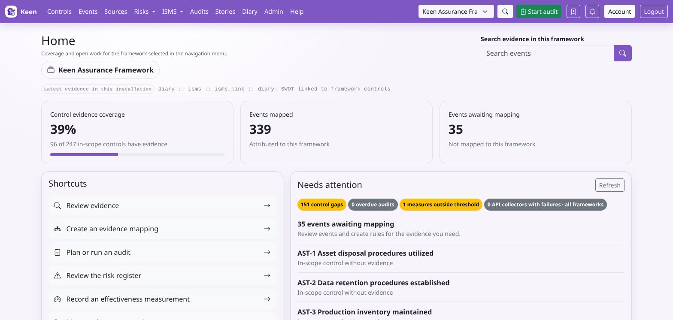
Task: Open the Controls menu item
Action: [59, 12]
